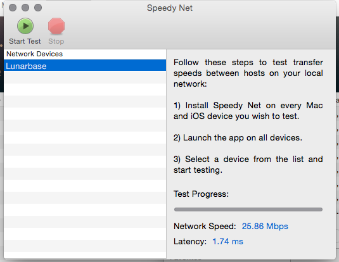Click the Test Progress bar

(x=248, y=209)
